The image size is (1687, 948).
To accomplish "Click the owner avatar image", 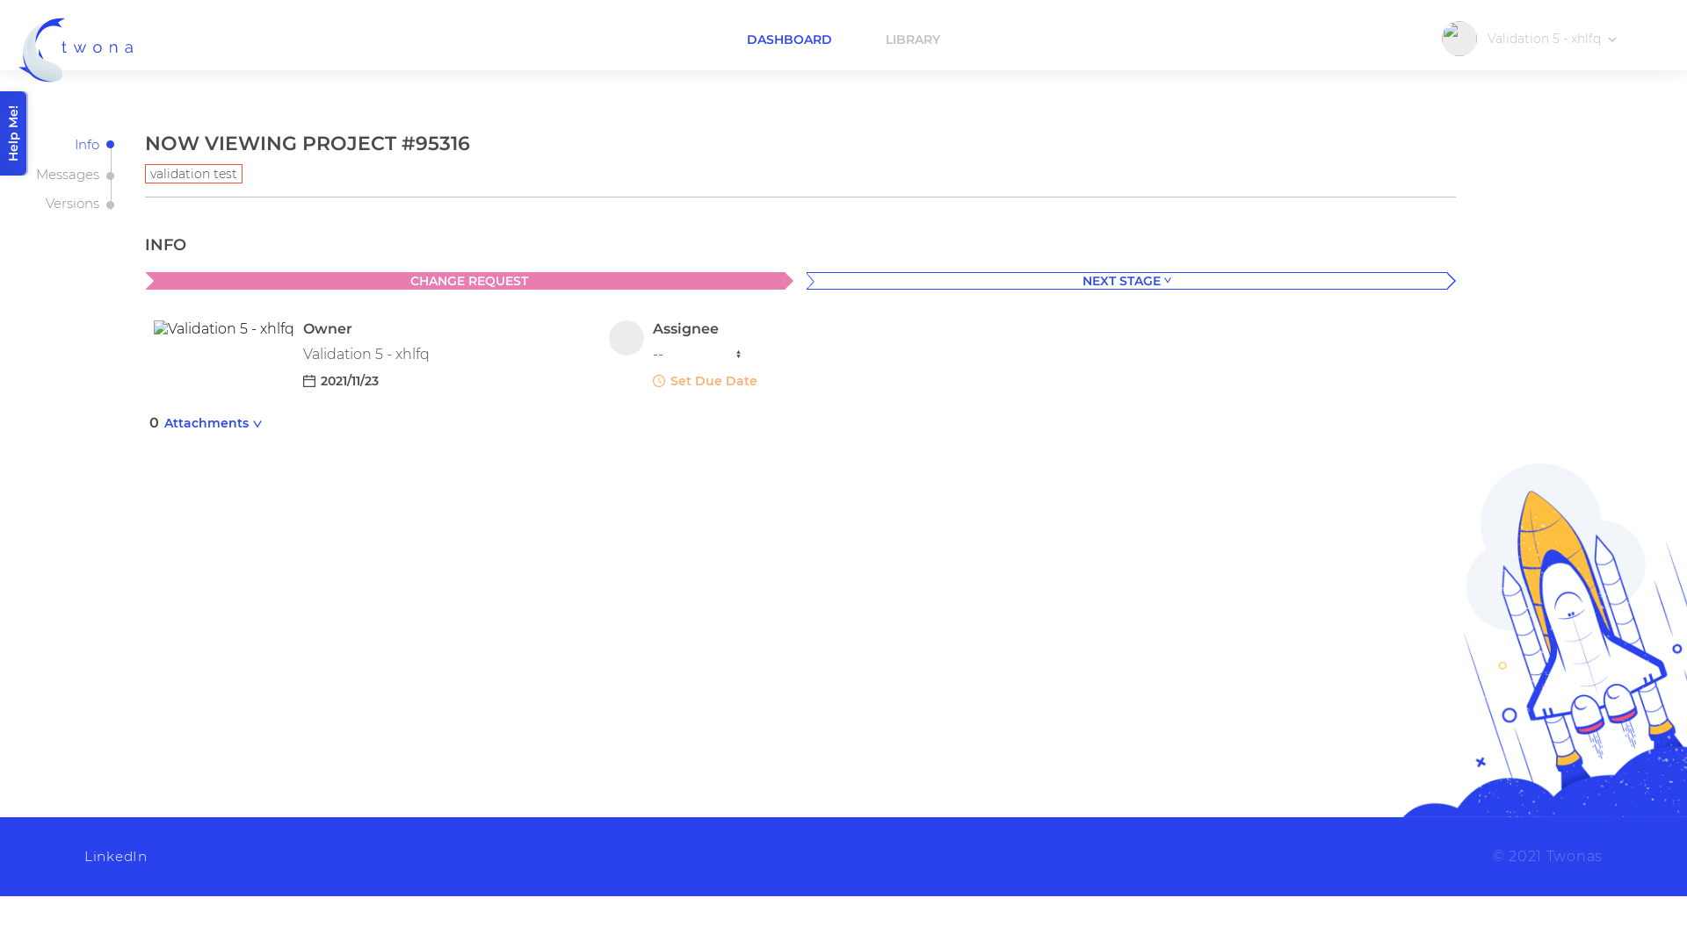I will coord(223,328).
